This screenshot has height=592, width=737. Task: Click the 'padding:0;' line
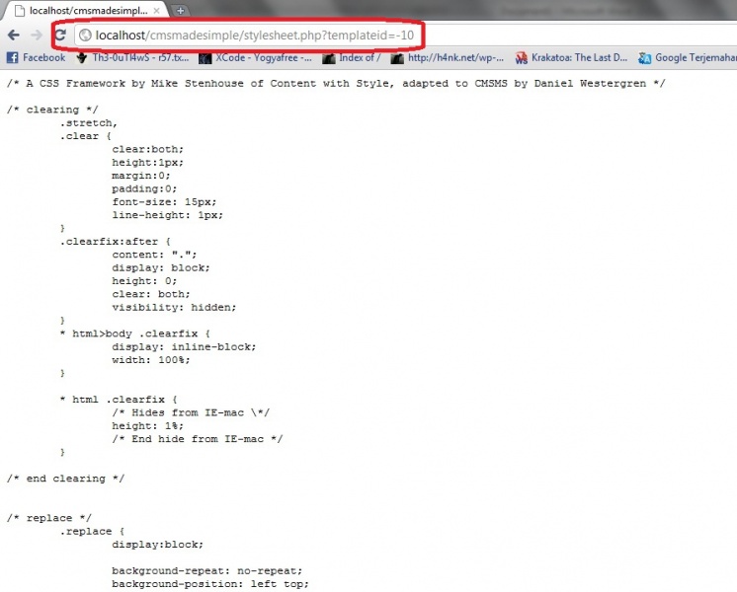coord(144,188)
